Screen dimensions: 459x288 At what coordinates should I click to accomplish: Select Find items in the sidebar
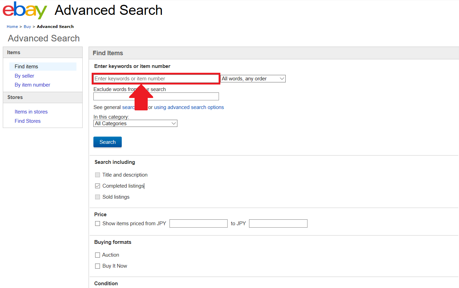point(43,67)
